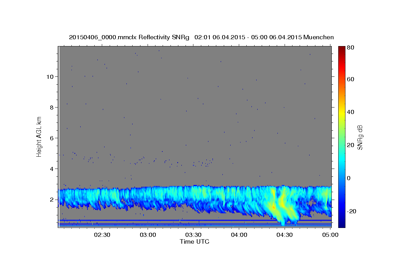The width and height of the screenshot is (410, 273).
Task: Click the 05:00 time tick label
Action: click(330, 235)
